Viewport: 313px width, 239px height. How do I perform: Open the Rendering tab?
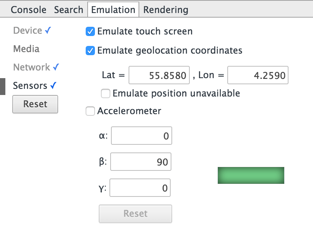click(165, 9)
